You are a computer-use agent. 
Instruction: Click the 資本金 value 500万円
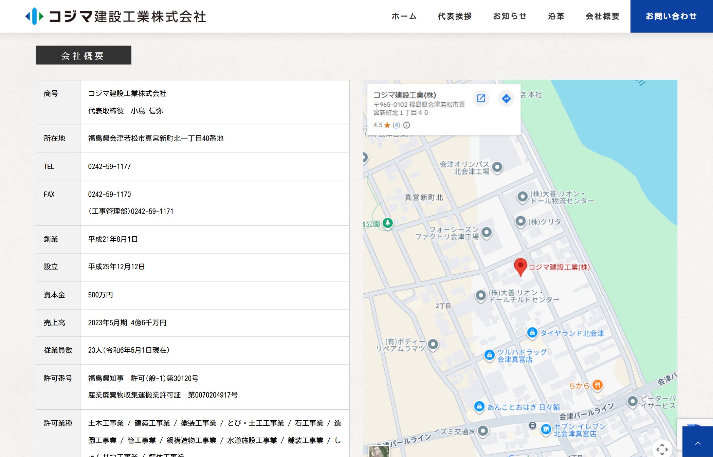(x=100, y=295)
